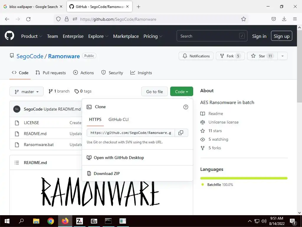Open the Save to Pocket icon
The width and height of the screenshot is (302, 227).
[273, 19]
